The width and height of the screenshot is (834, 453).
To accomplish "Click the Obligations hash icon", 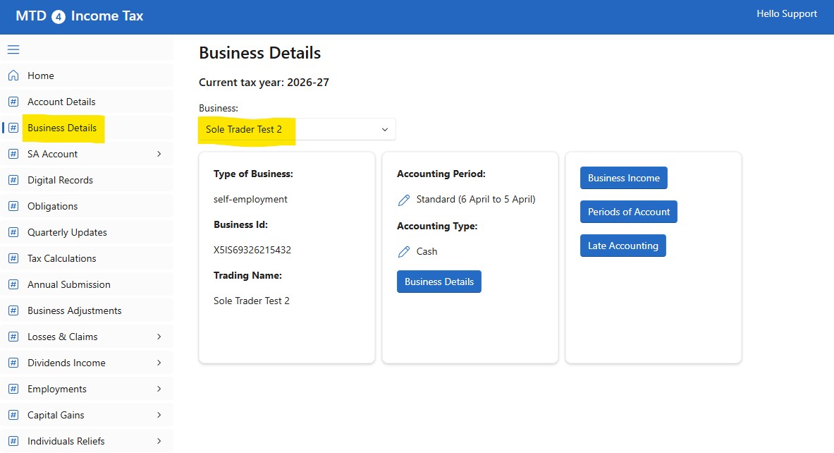I will click(13, 206).
